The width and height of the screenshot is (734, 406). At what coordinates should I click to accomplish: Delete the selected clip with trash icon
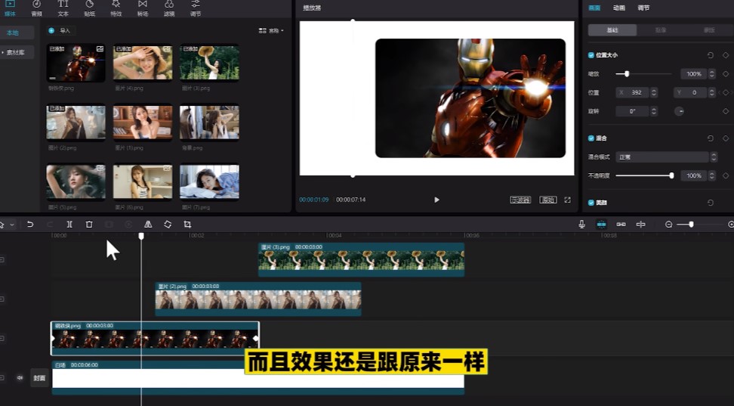89,225
